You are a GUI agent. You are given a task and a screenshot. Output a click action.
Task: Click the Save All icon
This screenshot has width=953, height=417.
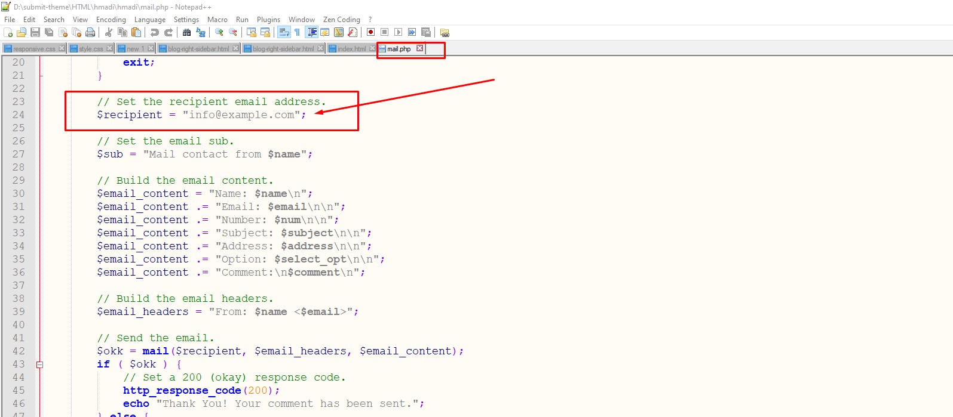point(49,32)
